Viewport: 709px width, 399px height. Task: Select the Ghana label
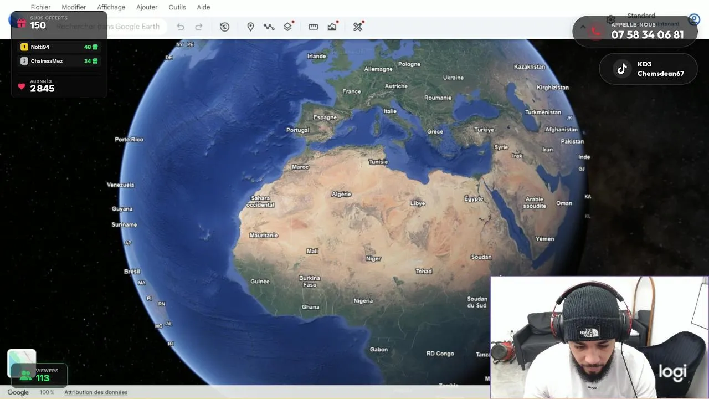pyautogui.click(x=310, y=307)
